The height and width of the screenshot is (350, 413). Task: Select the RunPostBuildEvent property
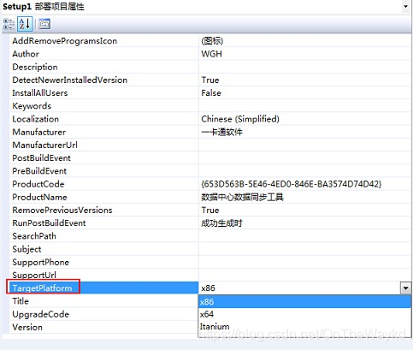[x=49, y=223]
